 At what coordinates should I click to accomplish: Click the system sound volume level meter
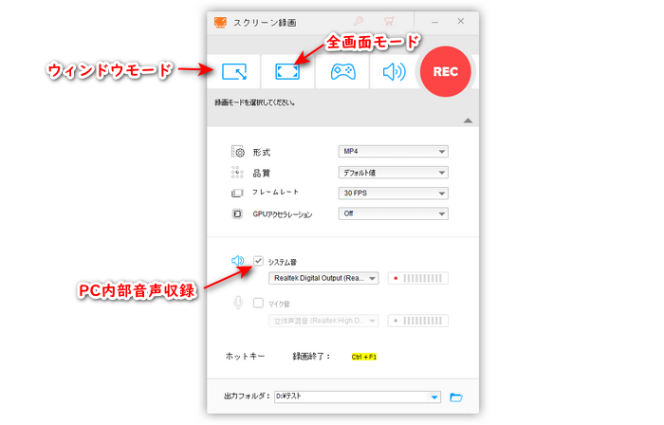coord(418,278)
